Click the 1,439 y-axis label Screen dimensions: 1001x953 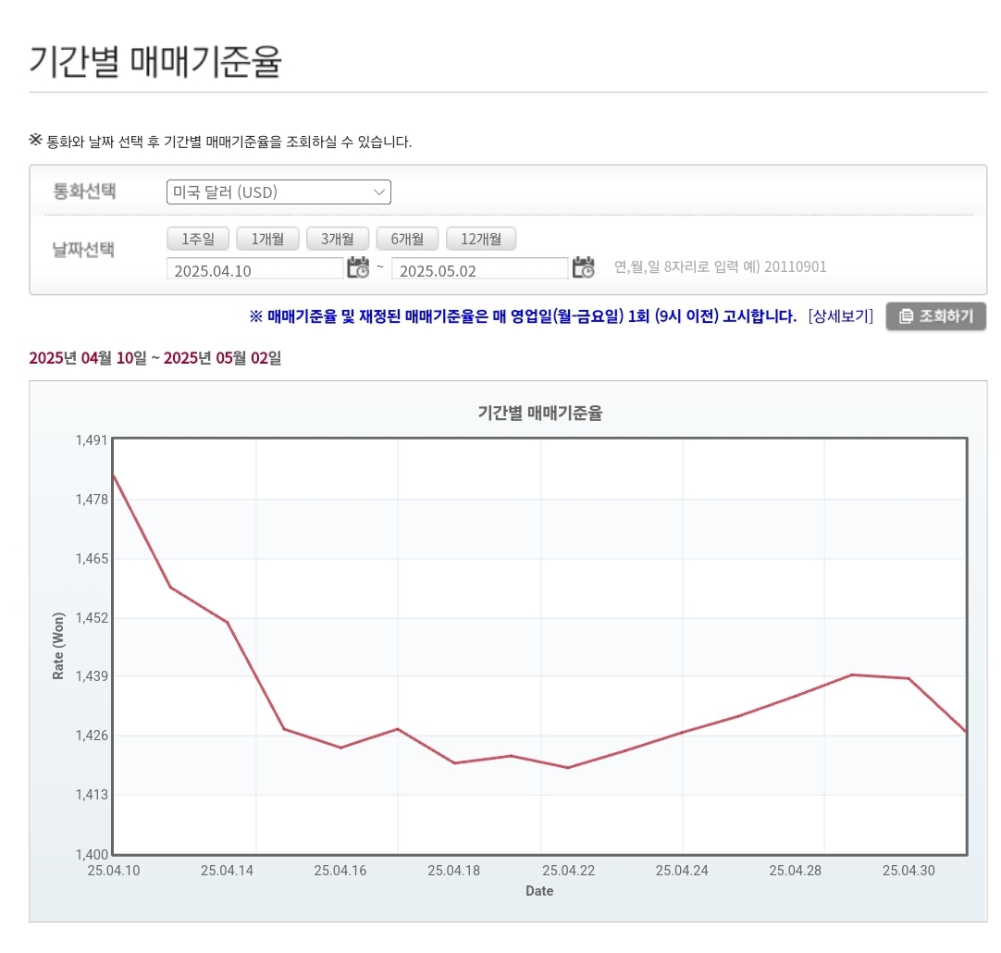pos(92,676)
